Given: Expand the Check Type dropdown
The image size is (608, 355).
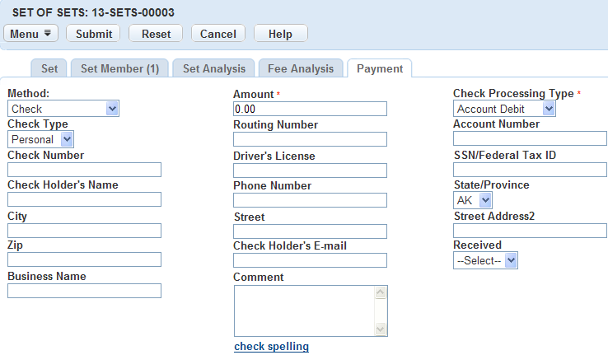Looking at the screenshot, I should point(40,139).
